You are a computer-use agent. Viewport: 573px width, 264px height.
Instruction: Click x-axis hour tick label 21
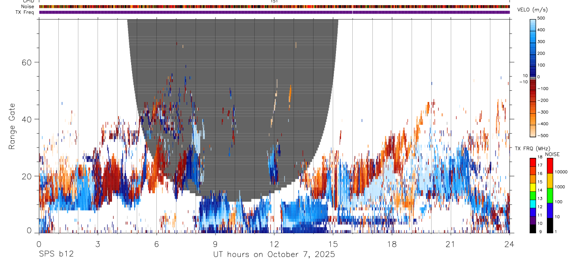pos(450,244)
